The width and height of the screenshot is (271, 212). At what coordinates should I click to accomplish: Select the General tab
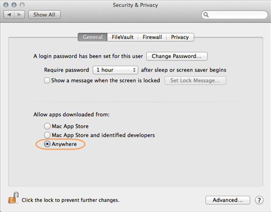point(93,37)
